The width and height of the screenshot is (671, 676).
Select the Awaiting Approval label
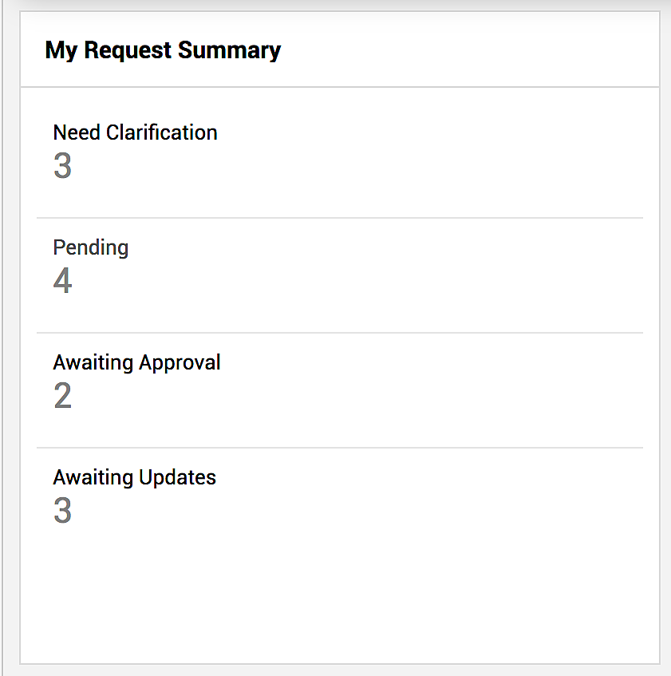click(136, 362)
